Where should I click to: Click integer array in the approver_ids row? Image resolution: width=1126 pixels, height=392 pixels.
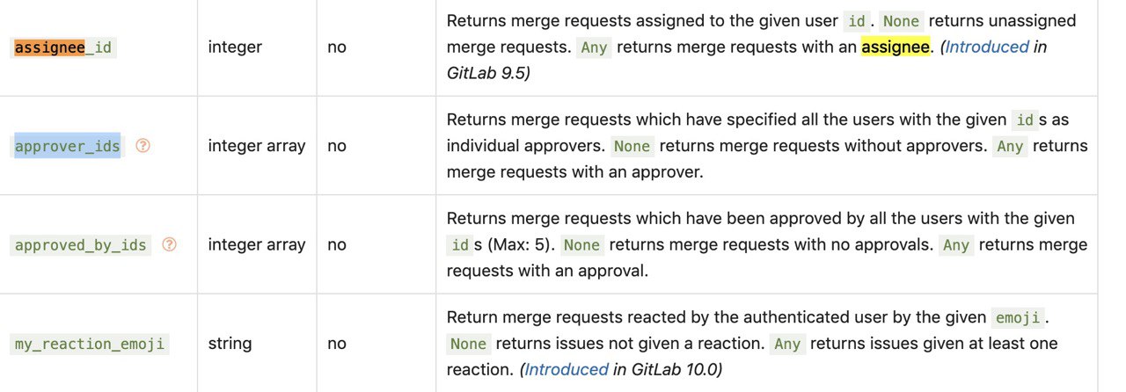257,146
